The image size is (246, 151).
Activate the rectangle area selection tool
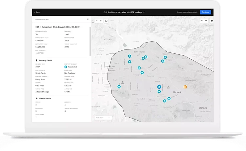click(x=106, y=21)
